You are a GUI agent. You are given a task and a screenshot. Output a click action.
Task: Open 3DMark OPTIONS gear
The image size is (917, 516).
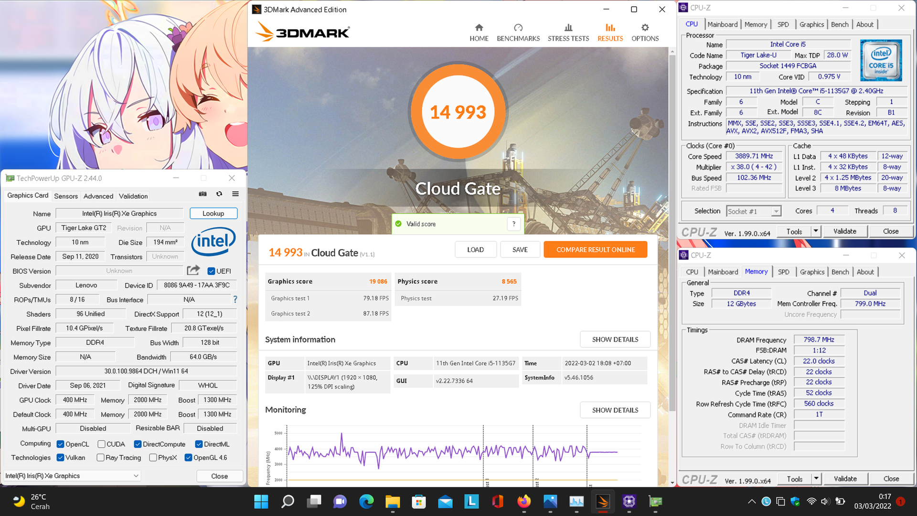(x=645, y=32)
